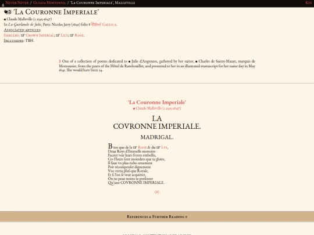
Task: Click the square marker before Julie d'Angennes
Action: point(129,62)
